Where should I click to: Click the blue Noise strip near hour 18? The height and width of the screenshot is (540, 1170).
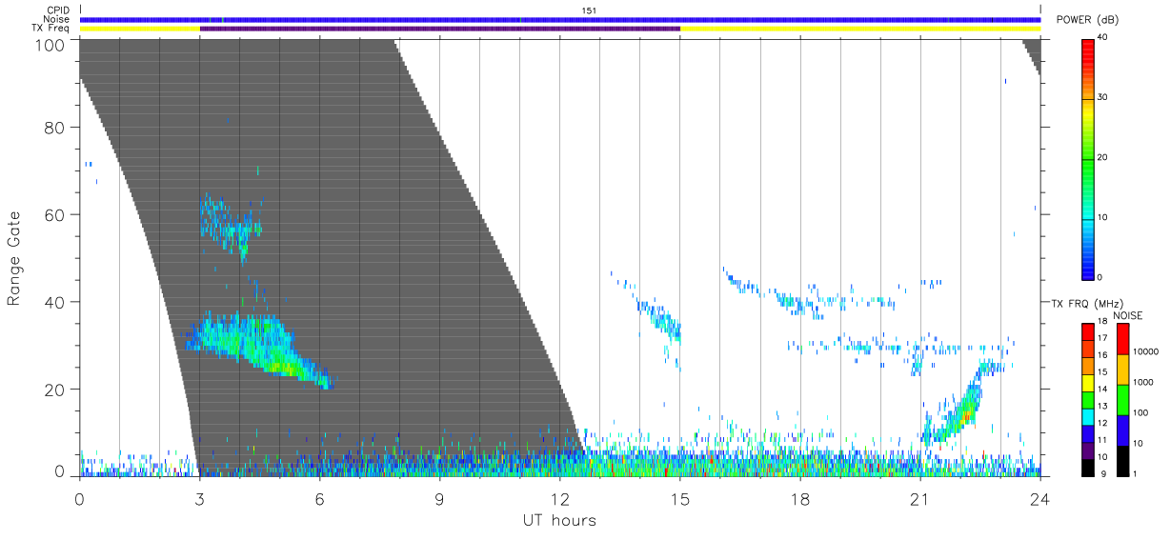point(799,19)
